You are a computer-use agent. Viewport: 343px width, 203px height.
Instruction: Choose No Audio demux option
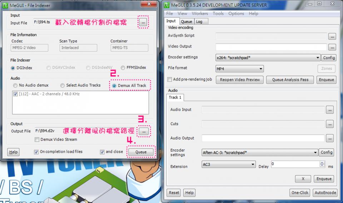pyautogui.click(x=31, y=85)
